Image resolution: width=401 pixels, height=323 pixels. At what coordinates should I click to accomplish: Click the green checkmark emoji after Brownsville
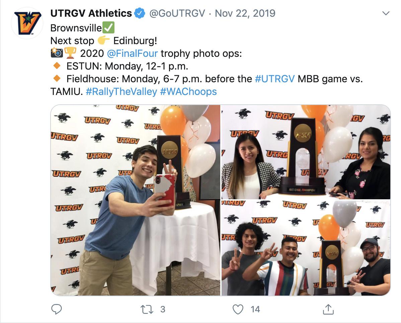(x=108, y=28)
